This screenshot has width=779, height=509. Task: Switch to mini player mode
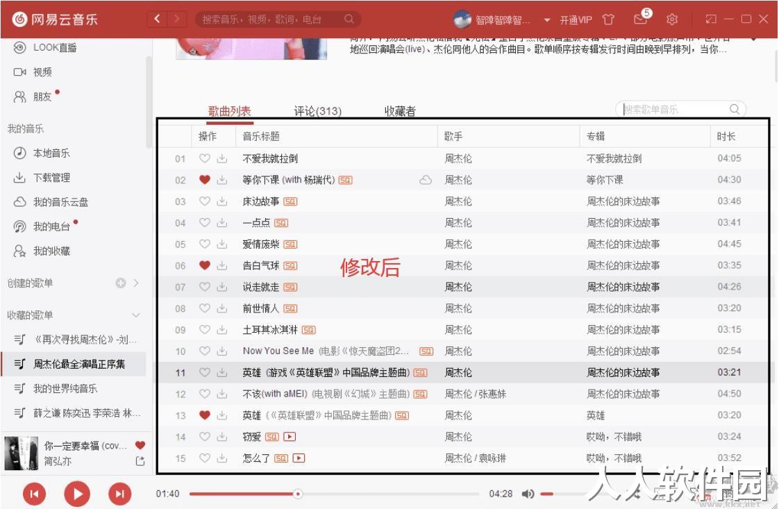pyautogui.click(x=710, y=19)
